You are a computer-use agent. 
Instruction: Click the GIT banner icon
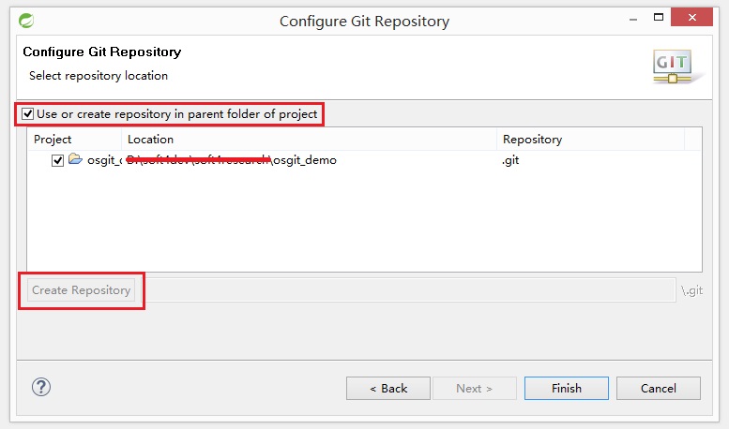click(672, 66)
